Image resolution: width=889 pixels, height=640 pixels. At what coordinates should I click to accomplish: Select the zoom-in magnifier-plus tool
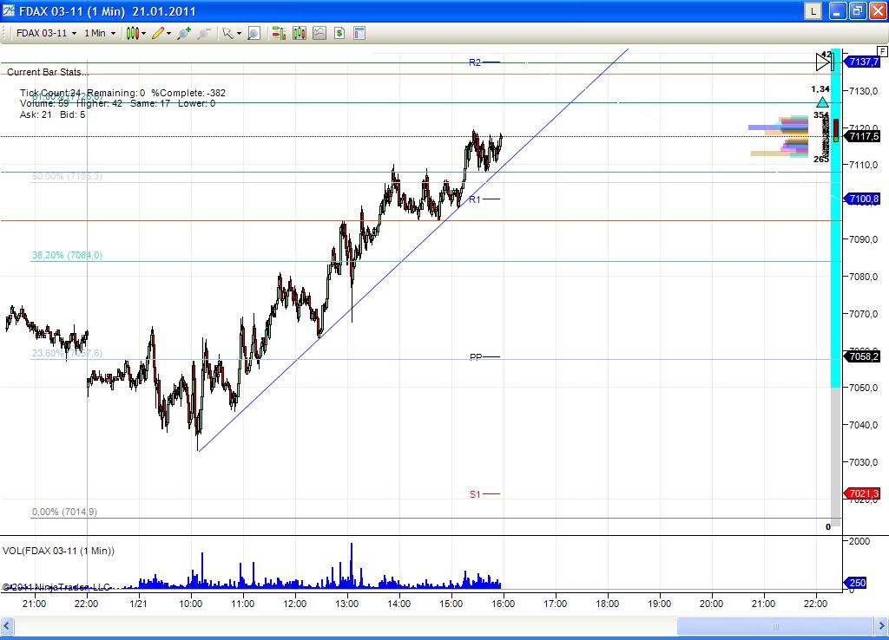click(183, 33)
